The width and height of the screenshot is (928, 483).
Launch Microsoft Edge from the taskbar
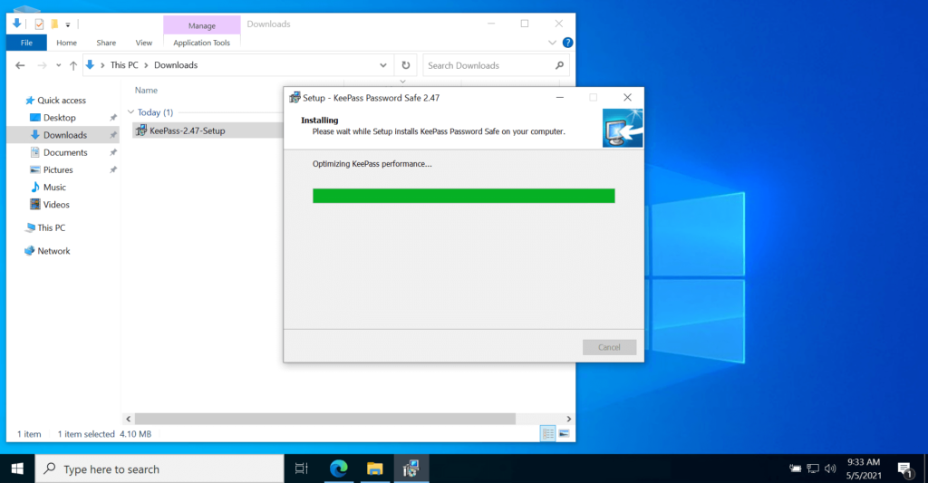[x=339, y=469]
